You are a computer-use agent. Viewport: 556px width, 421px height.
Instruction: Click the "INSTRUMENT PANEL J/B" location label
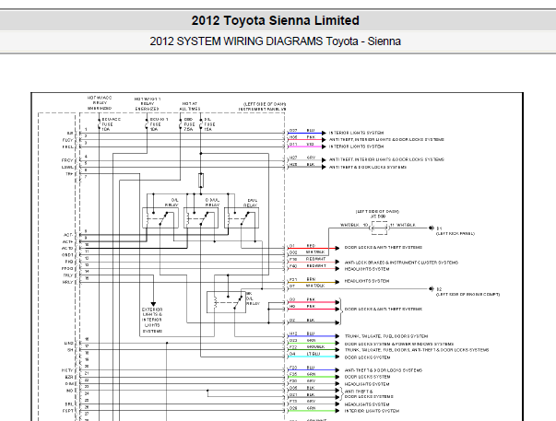click(x=262, y=109)
